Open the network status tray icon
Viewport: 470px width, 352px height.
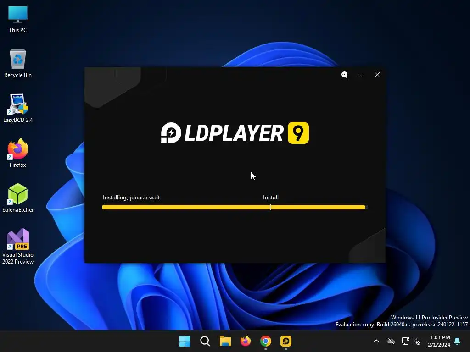406,341
